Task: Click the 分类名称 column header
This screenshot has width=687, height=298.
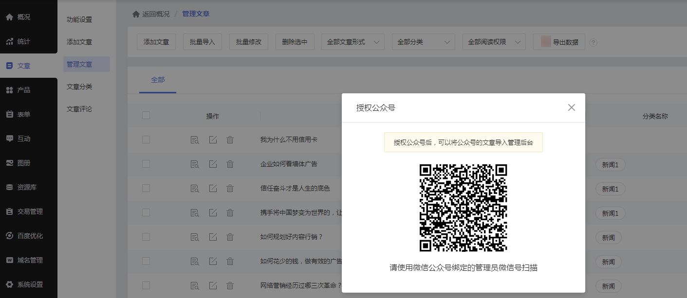Action: coord(655,116)
